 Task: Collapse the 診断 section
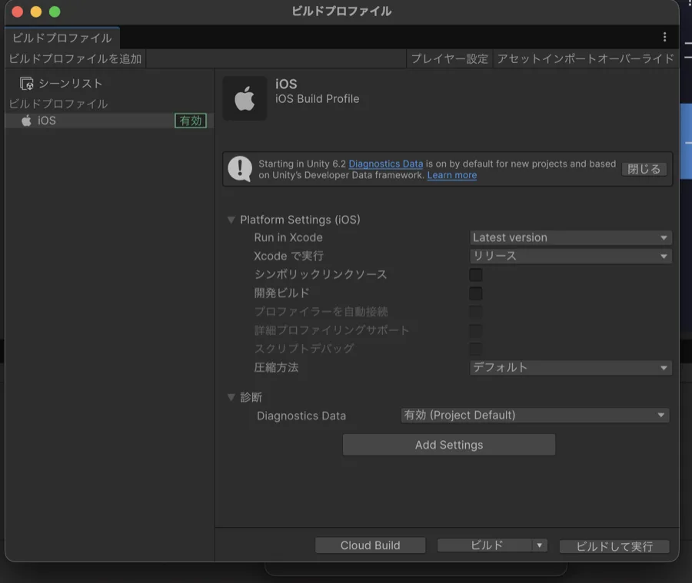coord(231,397)
